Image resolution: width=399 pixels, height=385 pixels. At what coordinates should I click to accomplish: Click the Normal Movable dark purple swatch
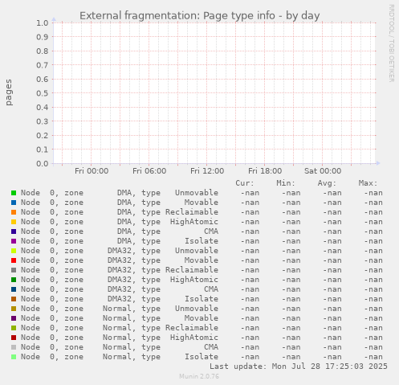14,318
